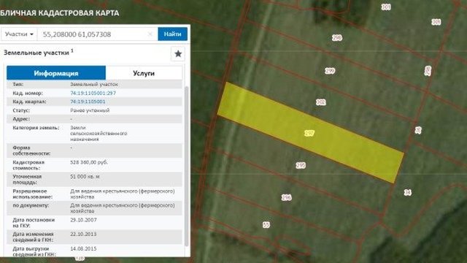Select parcel labeled 302 on map
Screen dimensions: 467x263
click(321, 102)
